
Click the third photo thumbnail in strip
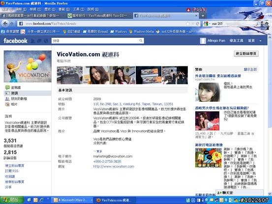coord(122,75)
